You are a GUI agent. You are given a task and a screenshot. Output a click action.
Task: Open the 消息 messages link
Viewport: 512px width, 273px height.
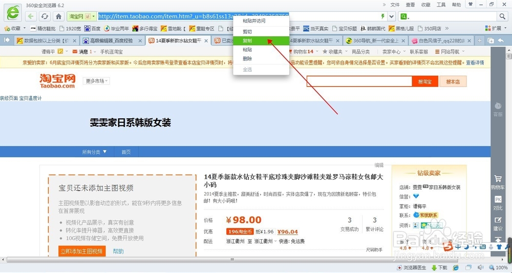click(x=82, y=52)
